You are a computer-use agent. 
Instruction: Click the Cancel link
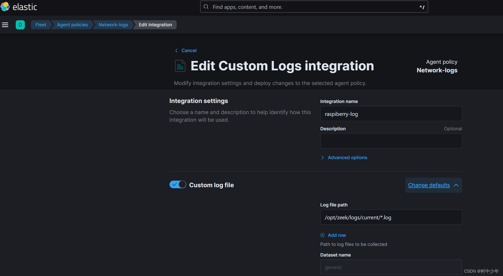[189, 51]
